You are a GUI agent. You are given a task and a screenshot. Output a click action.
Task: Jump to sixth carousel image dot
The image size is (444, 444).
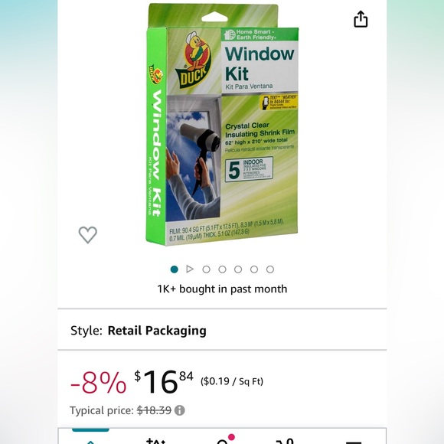[254, 269]
